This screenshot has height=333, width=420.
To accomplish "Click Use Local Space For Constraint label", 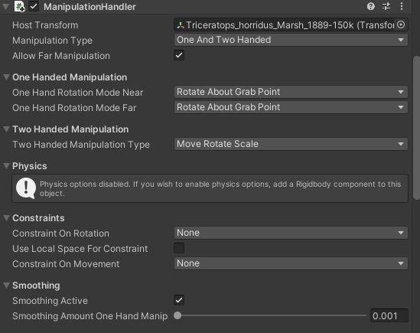I will click(x=80, y=249).
